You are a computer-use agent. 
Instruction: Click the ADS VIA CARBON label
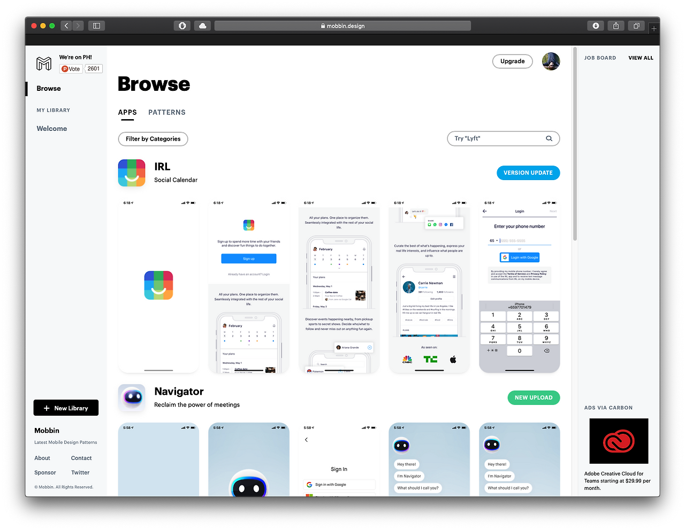click(608, 408)
